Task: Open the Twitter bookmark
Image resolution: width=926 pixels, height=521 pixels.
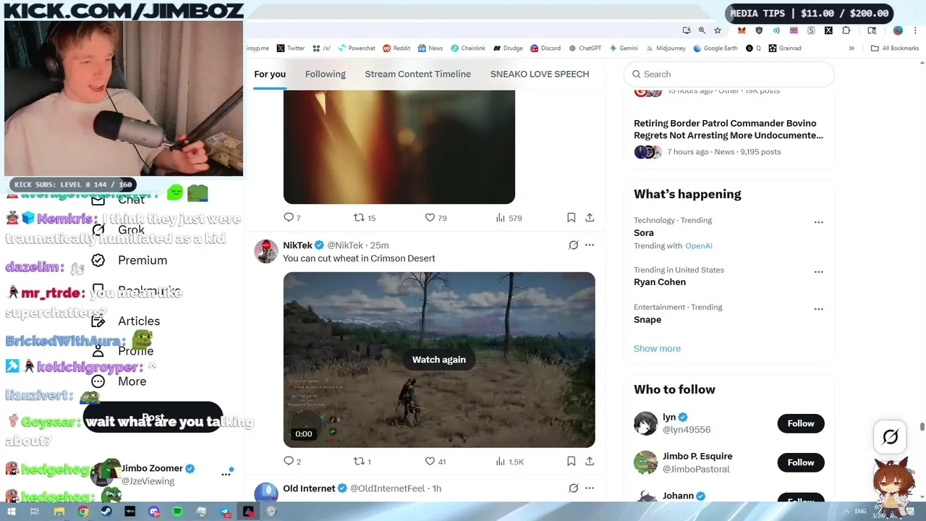Action: coord(291,48)
